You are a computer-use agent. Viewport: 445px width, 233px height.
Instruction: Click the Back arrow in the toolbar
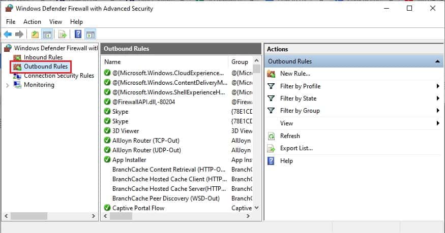[8, 35]
